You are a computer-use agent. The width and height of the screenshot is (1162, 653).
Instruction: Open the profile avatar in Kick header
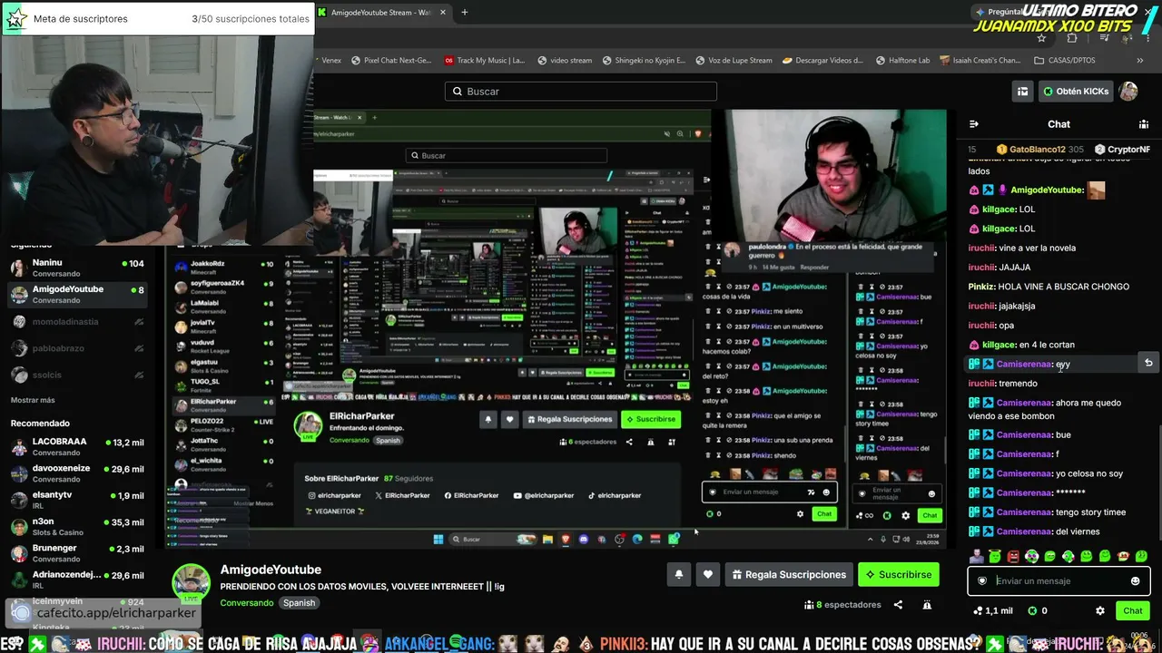1128,92
